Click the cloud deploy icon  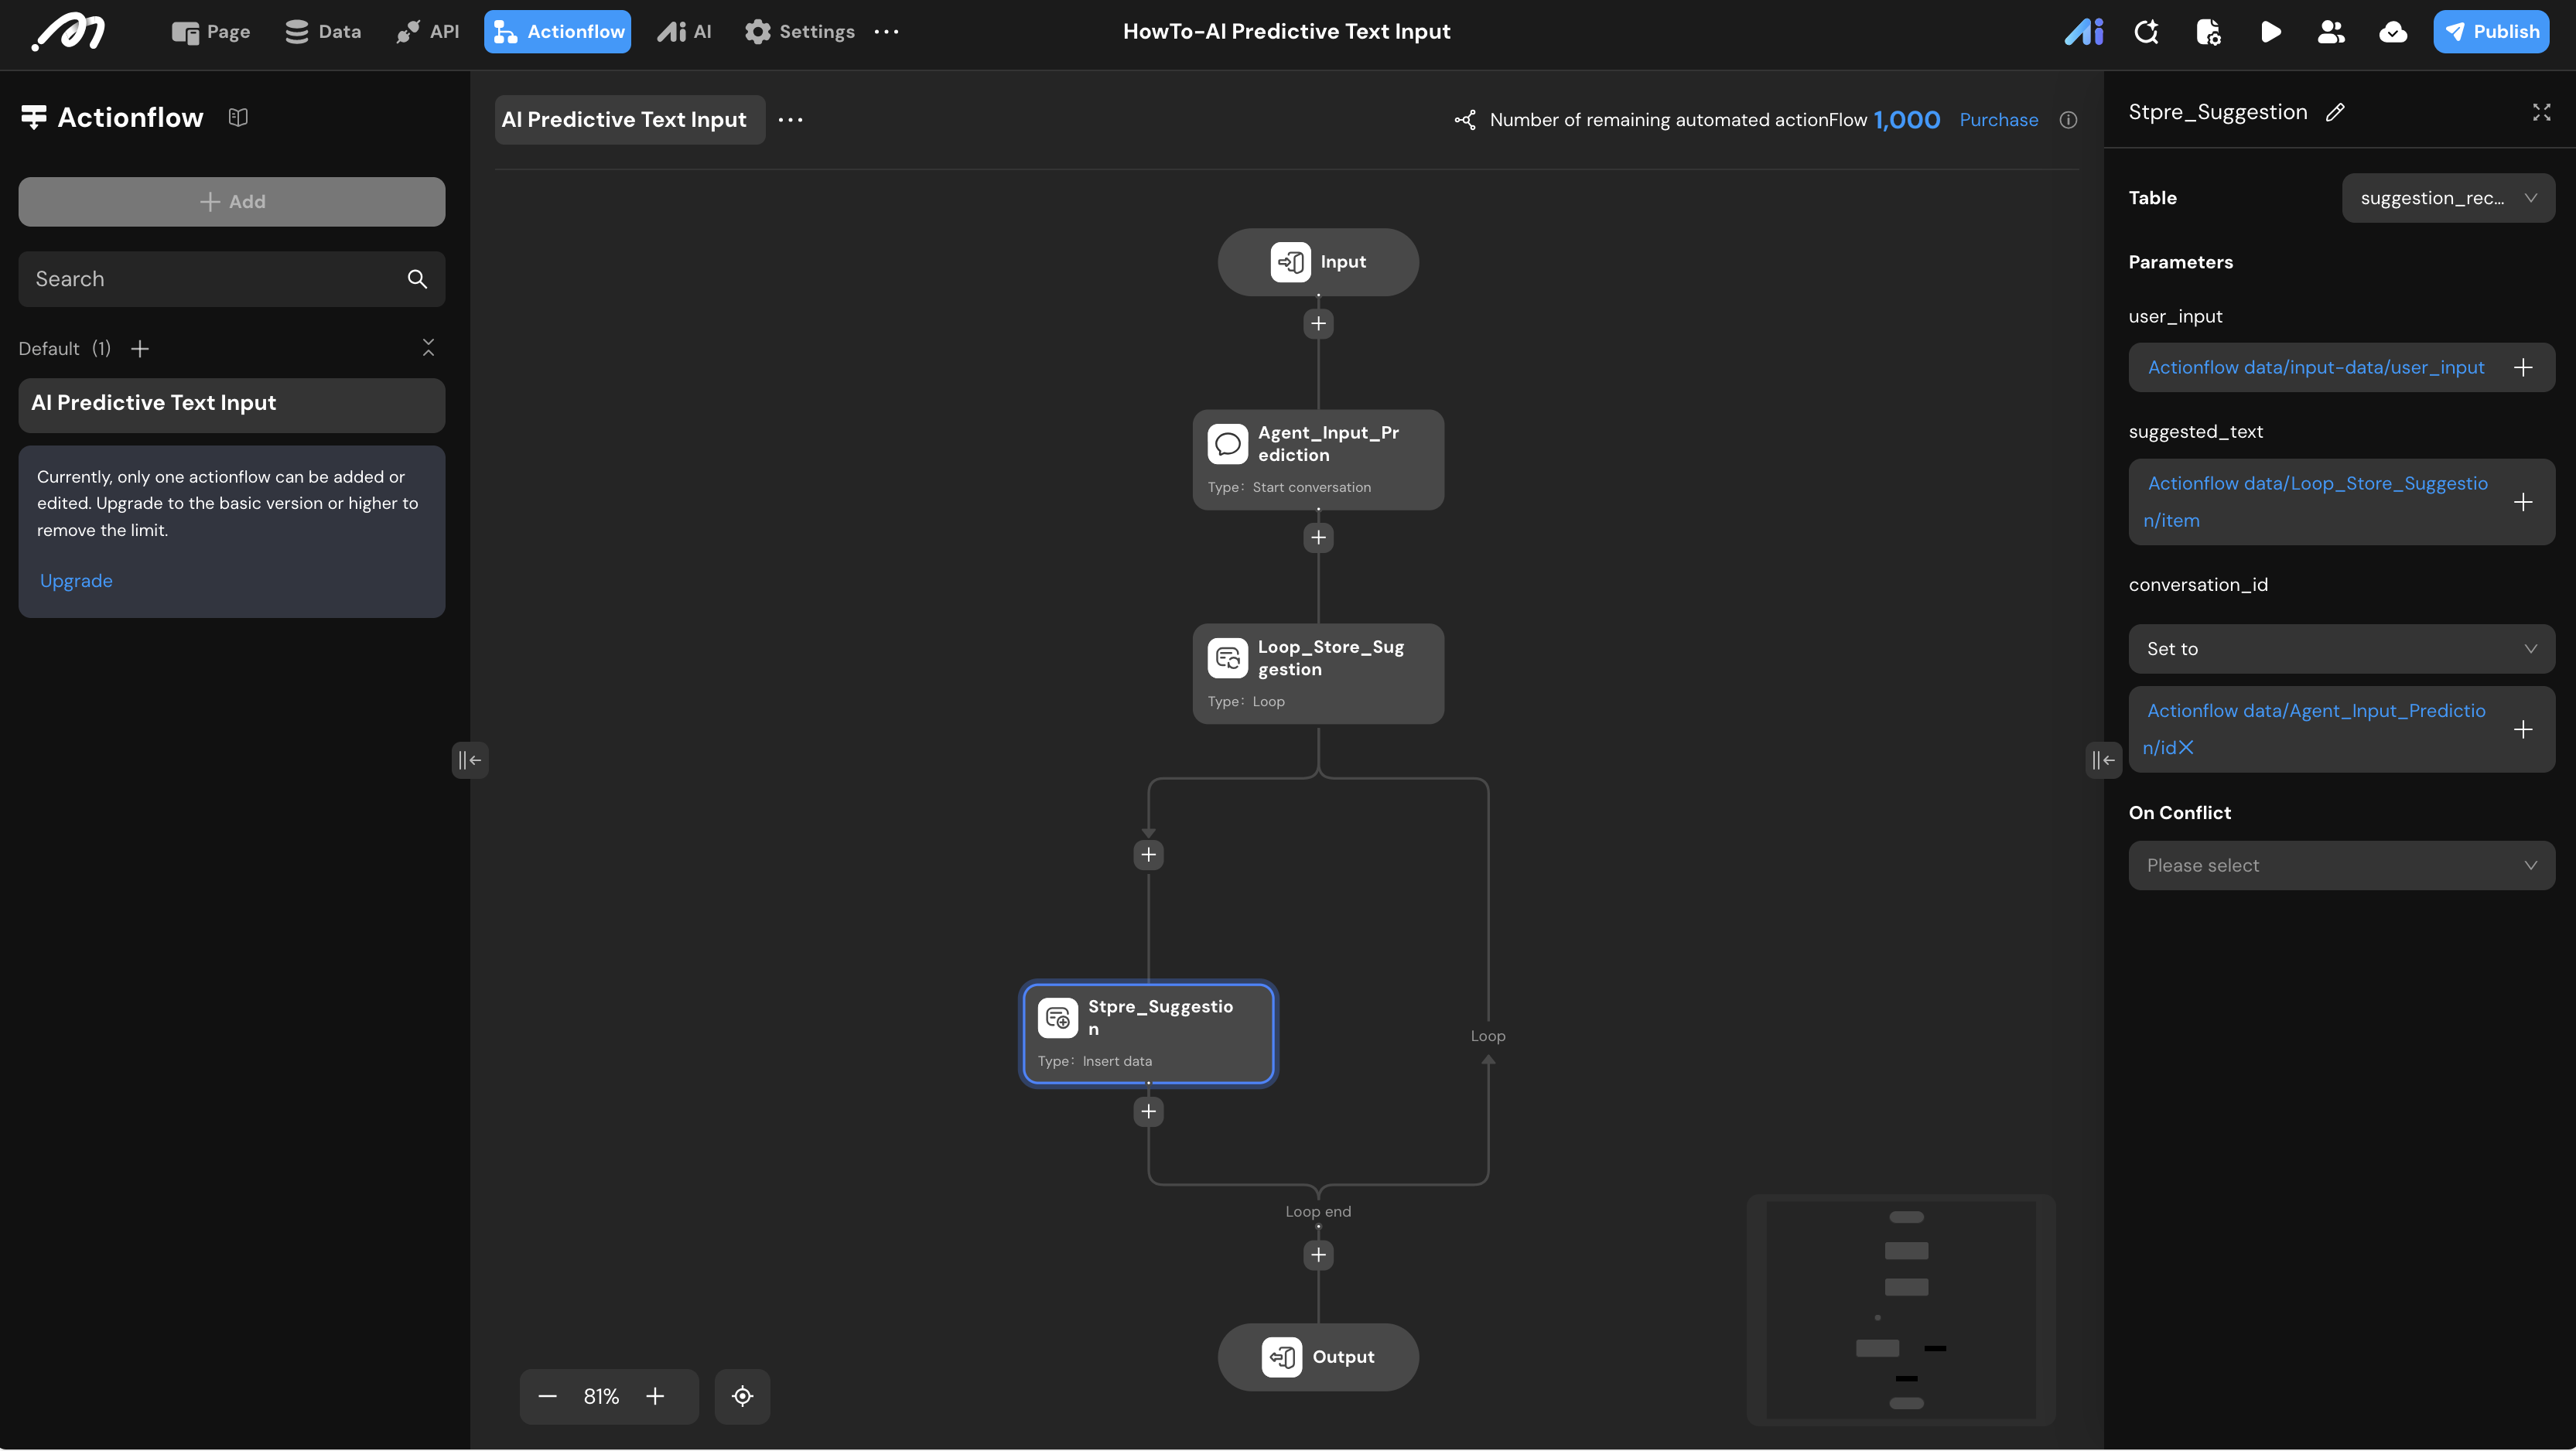[x=2393, y=32]
